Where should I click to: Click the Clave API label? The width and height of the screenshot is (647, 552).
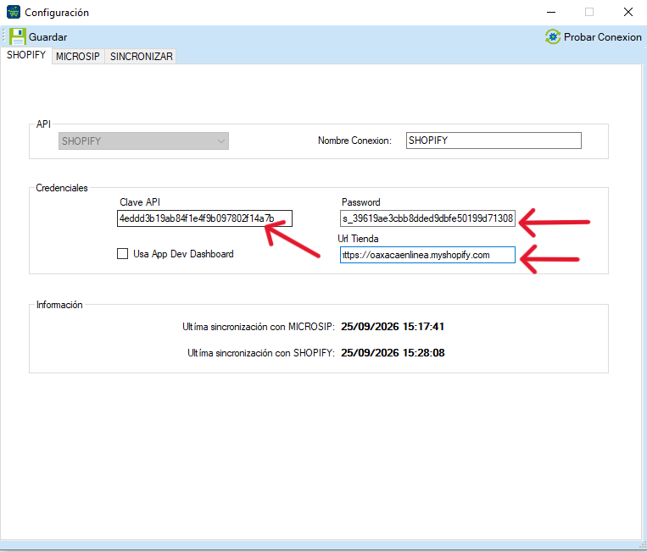click(x=139, y=202)
